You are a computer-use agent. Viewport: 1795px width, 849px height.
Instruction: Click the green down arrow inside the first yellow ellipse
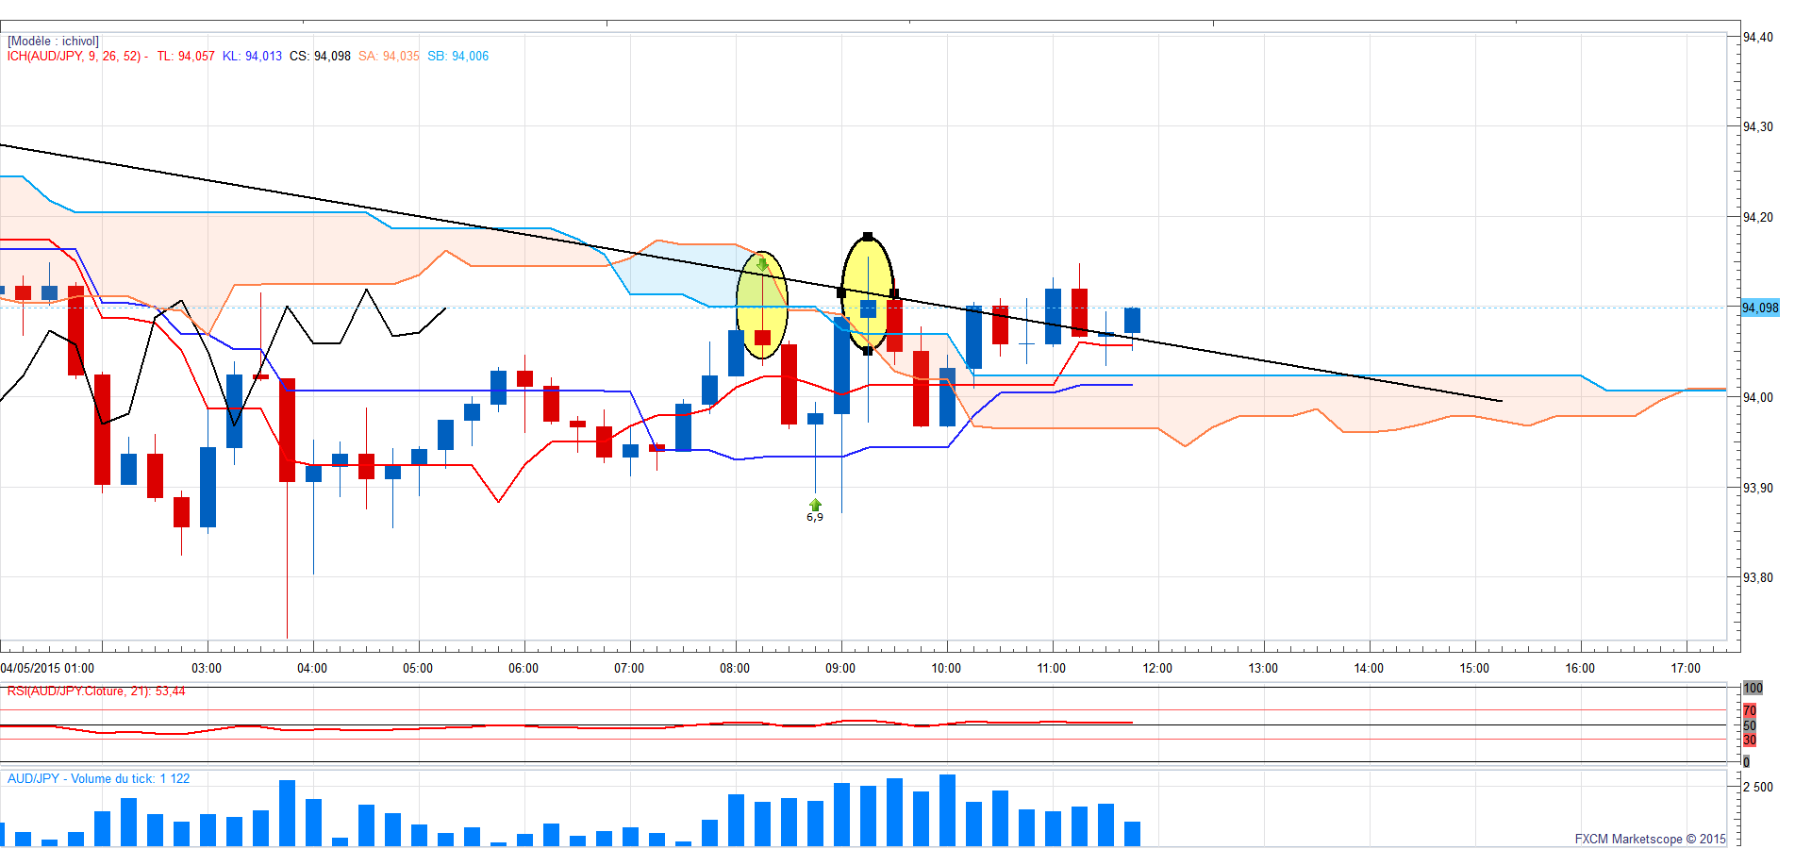(762, 265)
